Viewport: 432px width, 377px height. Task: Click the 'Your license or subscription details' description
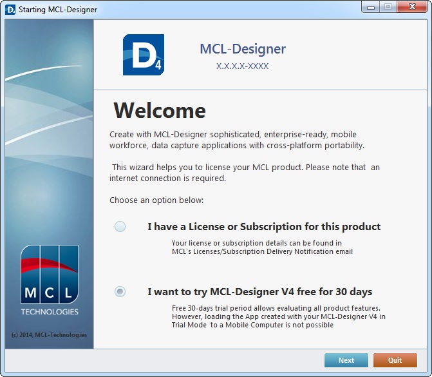click(x=262, y=247)
